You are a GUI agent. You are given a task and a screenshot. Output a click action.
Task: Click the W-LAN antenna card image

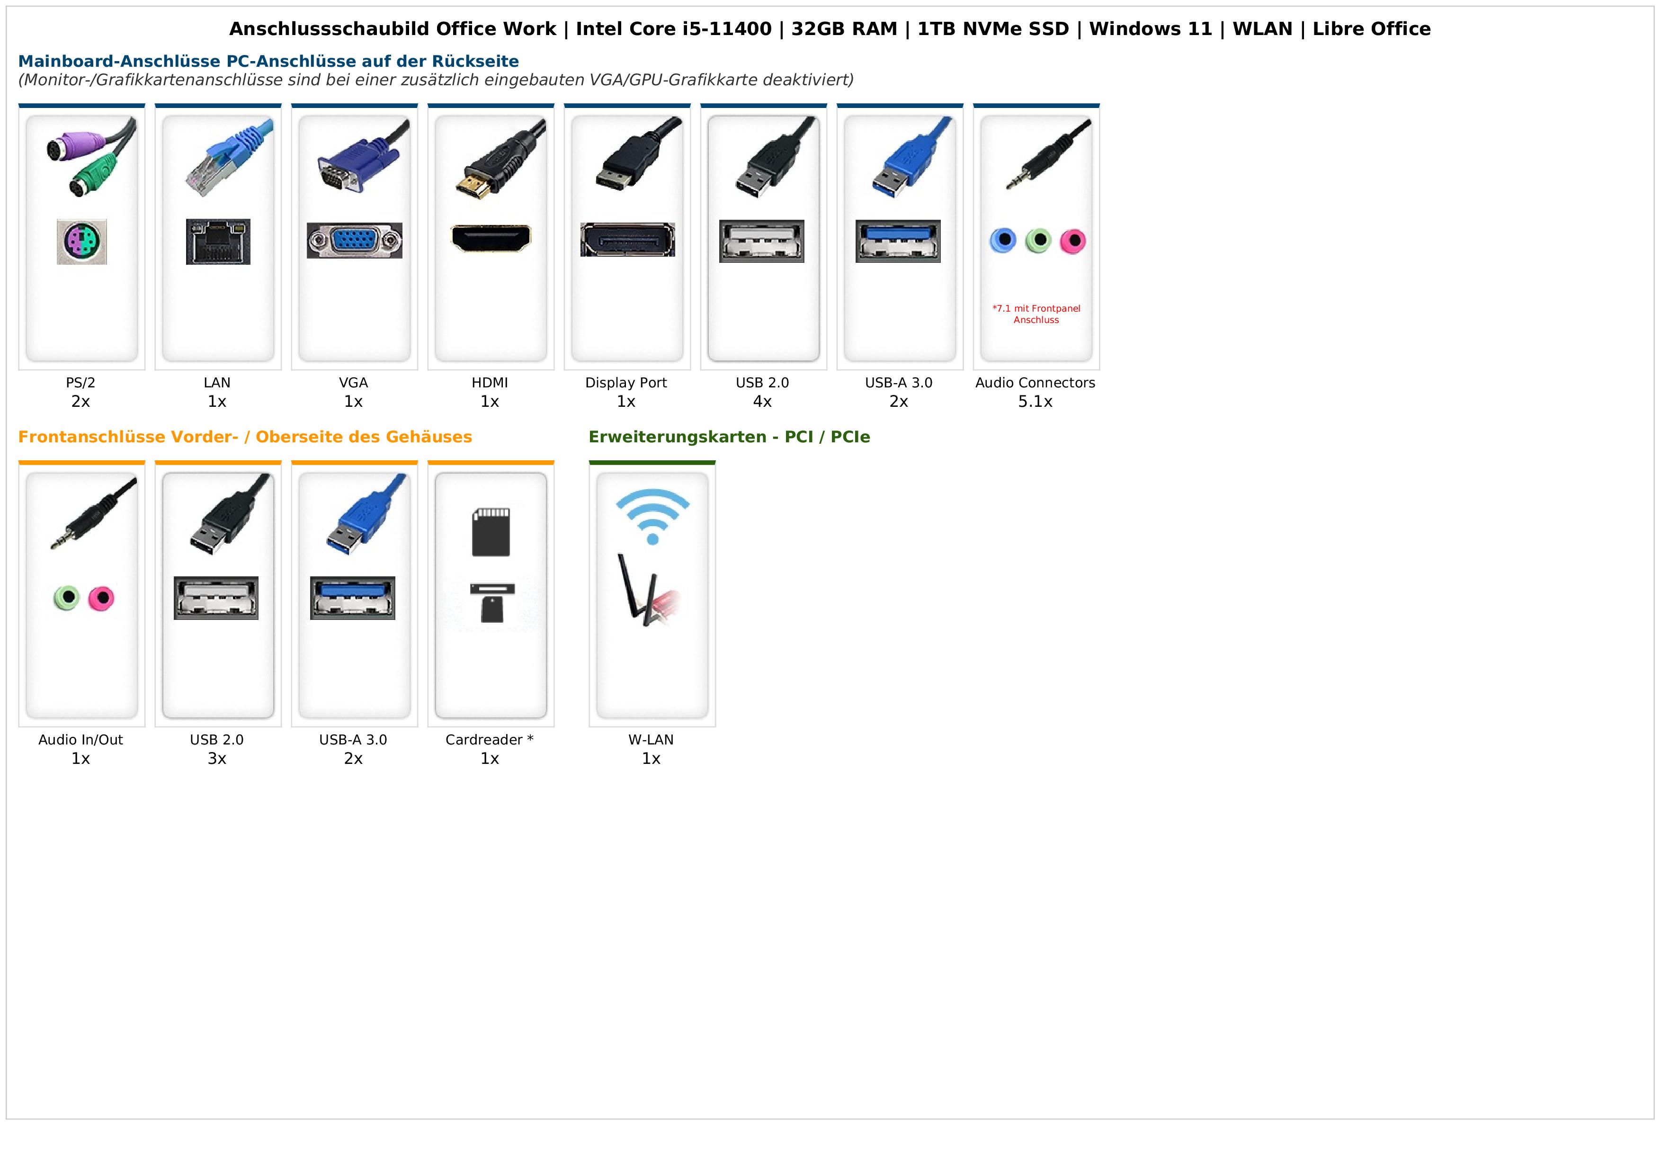click(648, 590)
